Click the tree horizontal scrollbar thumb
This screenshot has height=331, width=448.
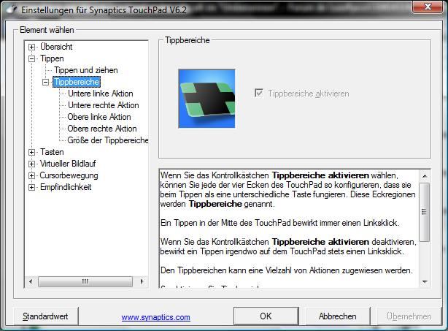(85, 281)
